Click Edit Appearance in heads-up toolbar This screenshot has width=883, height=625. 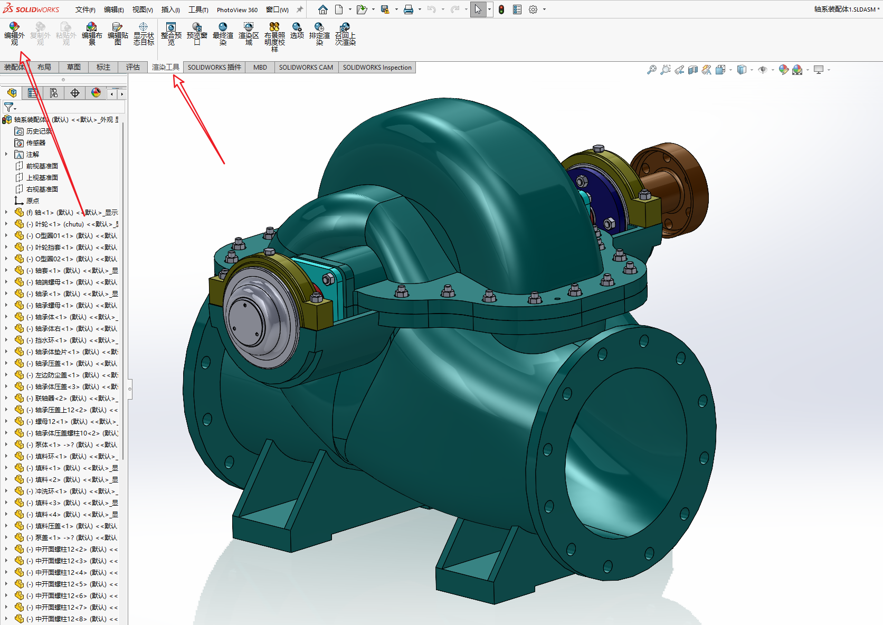(784, 70)
